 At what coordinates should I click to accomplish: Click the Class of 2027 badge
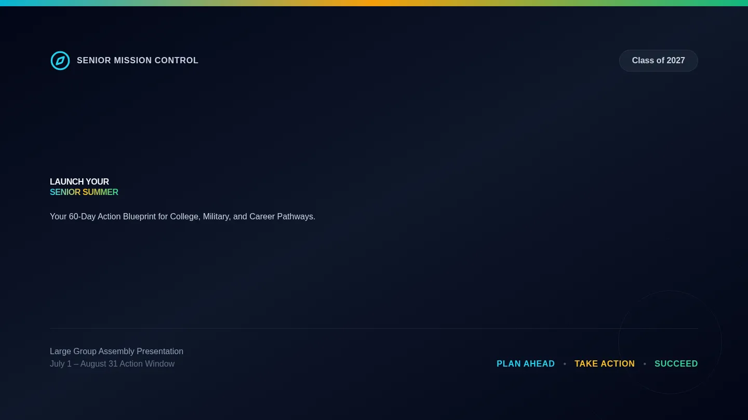pos(658,61)
